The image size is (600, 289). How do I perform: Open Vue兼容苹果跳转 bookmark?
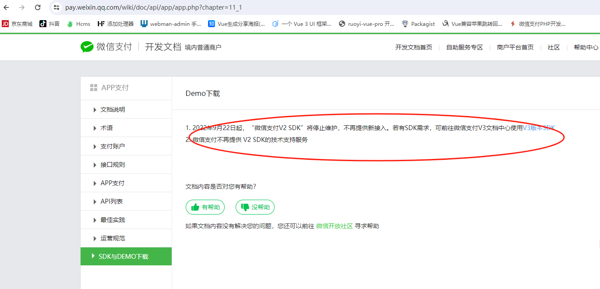click(472, 24)
